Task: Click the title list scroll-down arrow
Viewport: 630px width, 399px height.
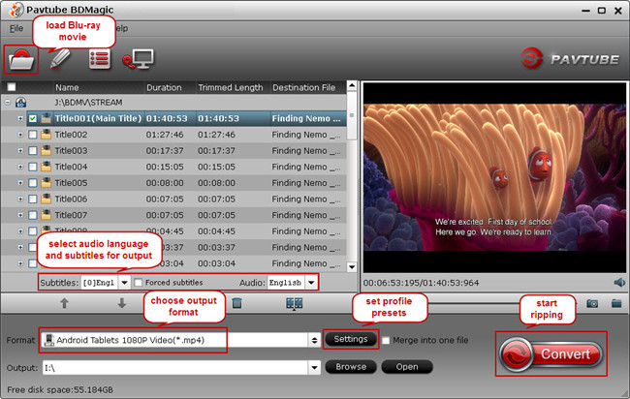Action: pos(352,267)
